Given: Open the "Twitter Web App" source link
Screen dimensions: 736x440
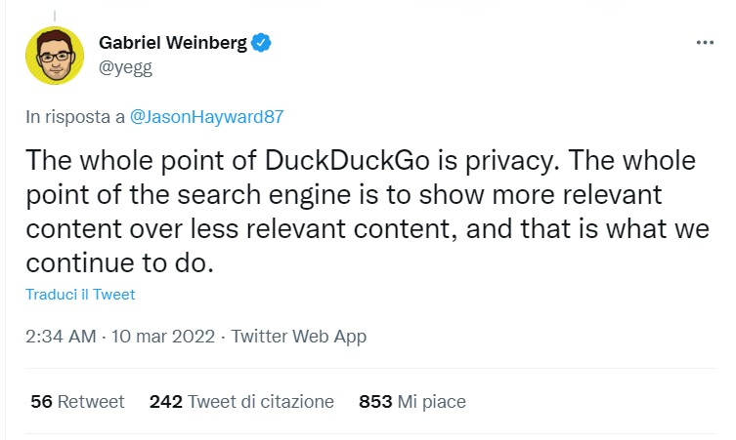Looking at the screenshot, I should (298, 337).
